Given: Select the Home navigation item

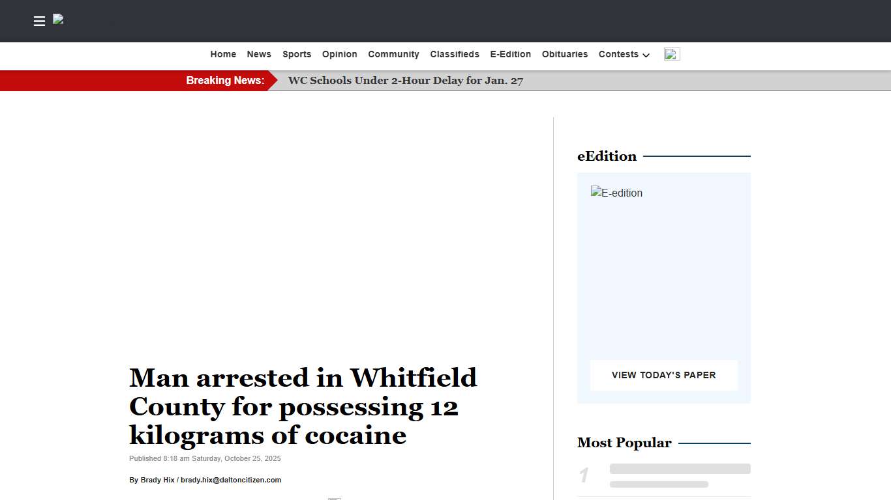Looking at the screenshot, I should (223, 54).
